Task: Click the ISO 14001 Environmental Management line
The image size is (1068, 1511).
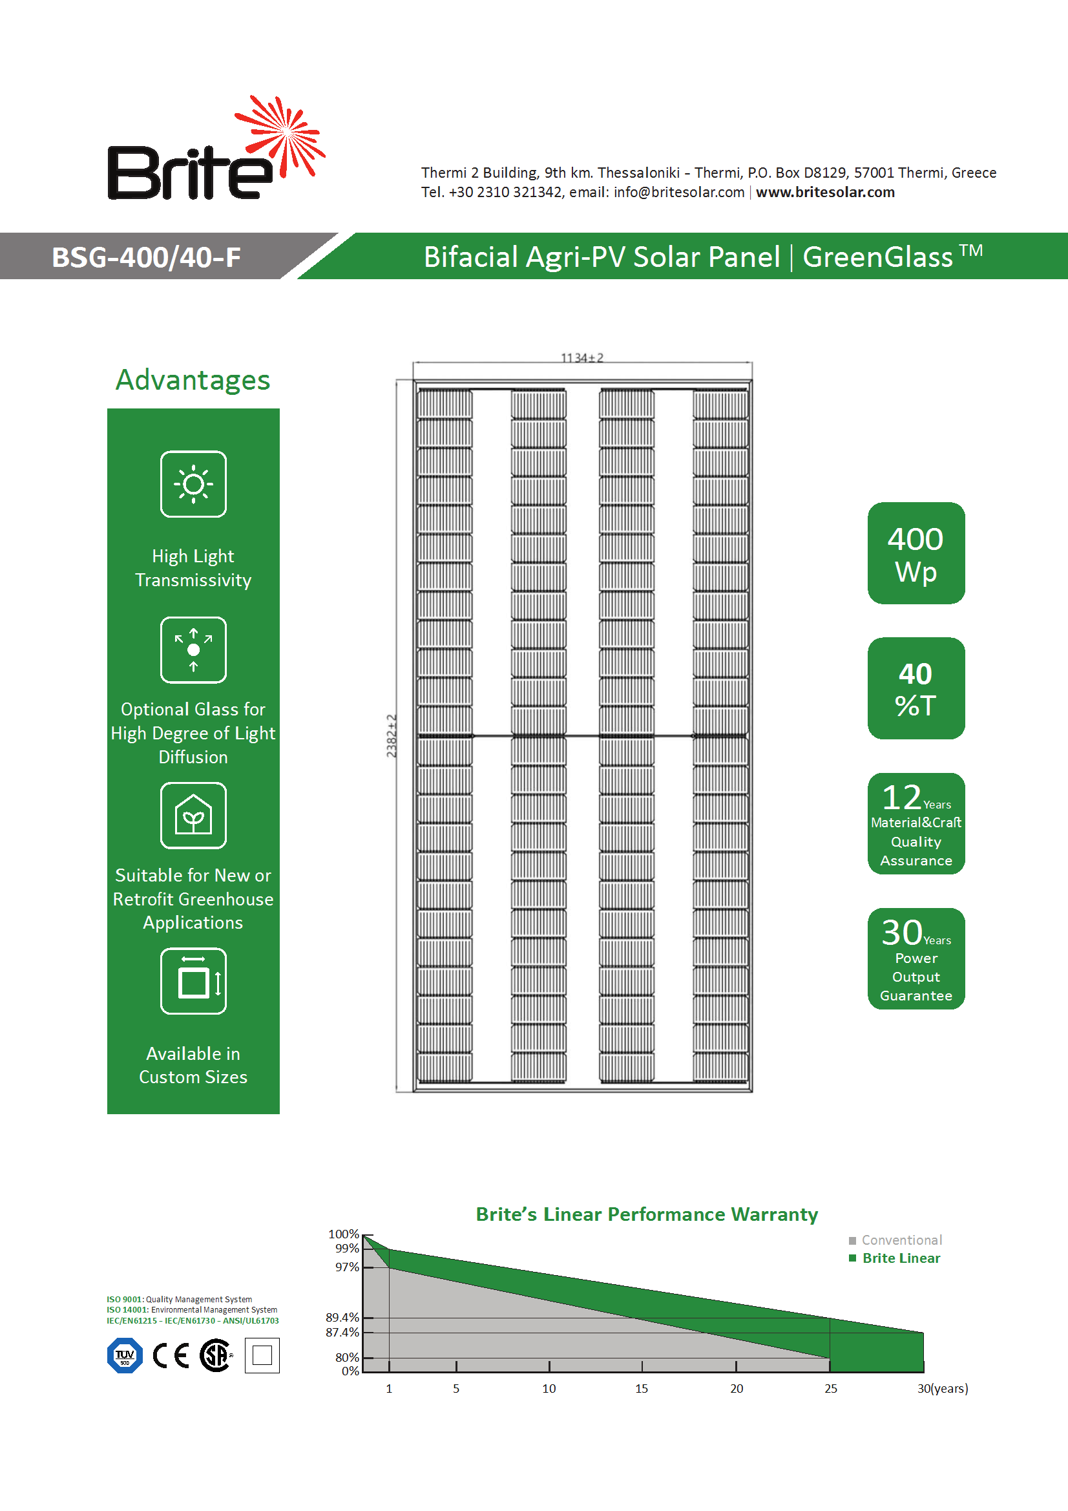Action: tap(191, 1310)
